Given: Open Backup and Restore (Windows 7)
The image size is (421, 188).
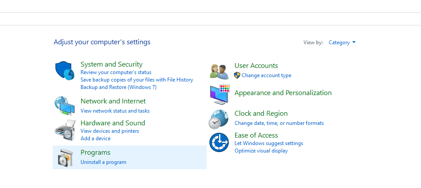Looking at the screenshot, I should click(118, 87).
